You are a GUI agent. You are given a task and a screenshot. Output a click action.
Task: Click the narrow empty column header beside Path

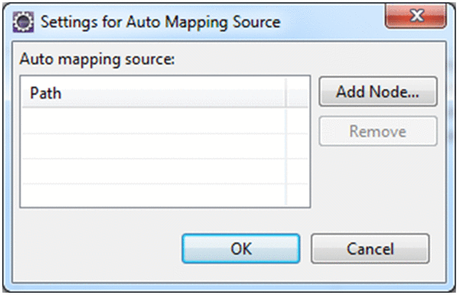click(297, 94)
